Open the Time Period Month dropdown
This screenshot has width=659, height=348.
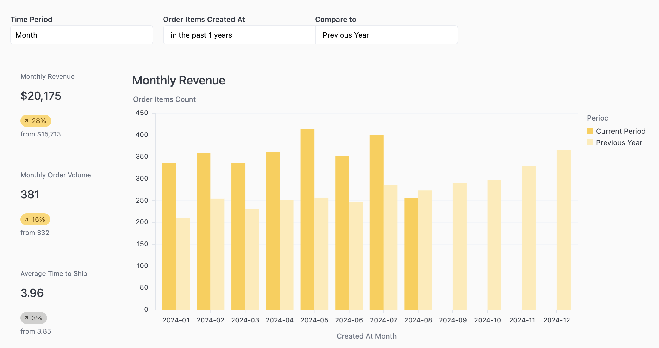tap(81, 35)
